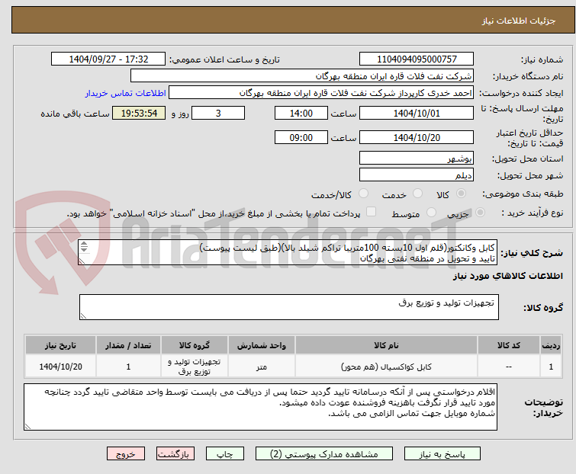Click the اطلاعات کالاهای مورد نیاز heading

tap(507, 276)
